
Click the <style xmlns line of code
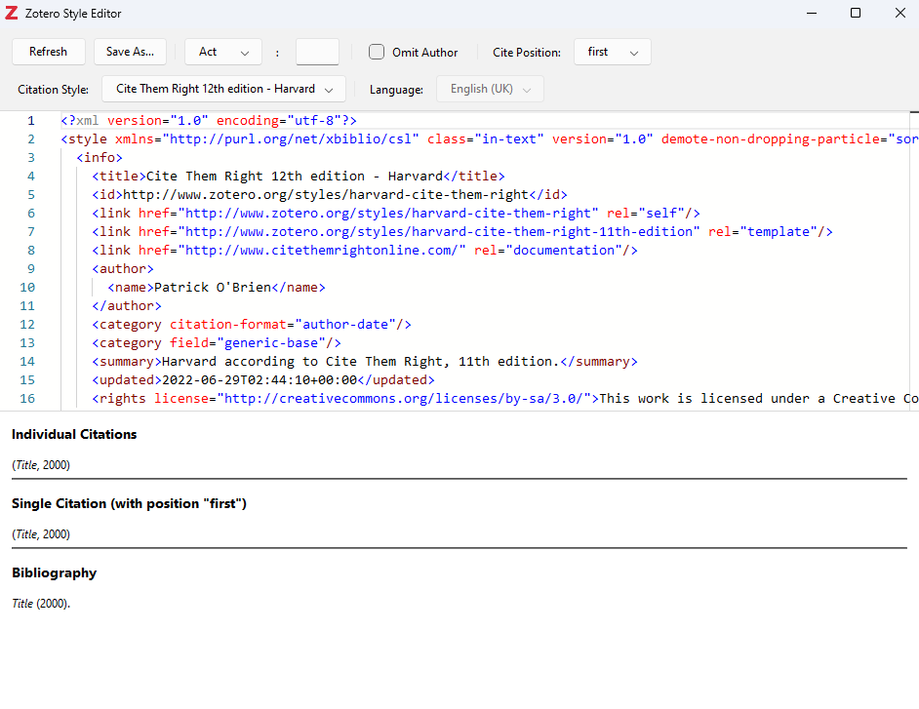coord(490,139)
